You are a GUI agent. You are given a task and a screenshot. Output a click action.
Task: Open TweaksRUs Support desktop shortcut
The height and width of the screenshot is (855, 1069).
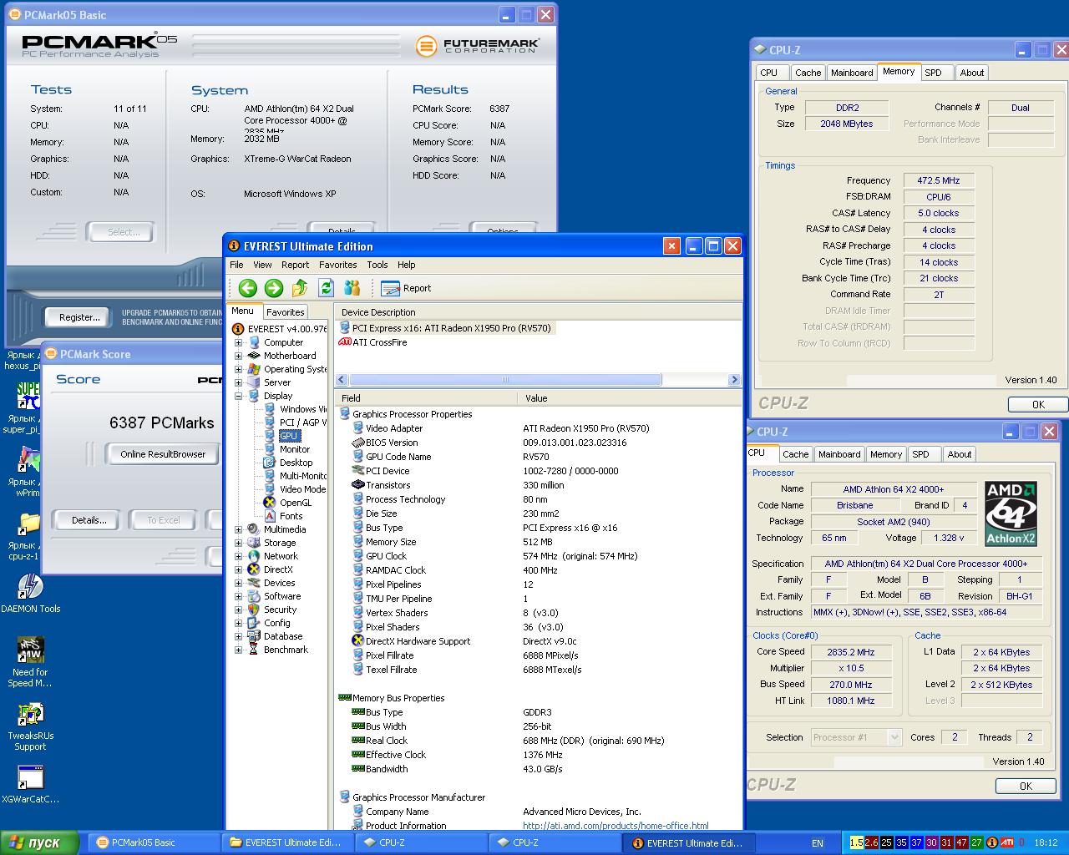pyautogui.click(x=30, y=726)
